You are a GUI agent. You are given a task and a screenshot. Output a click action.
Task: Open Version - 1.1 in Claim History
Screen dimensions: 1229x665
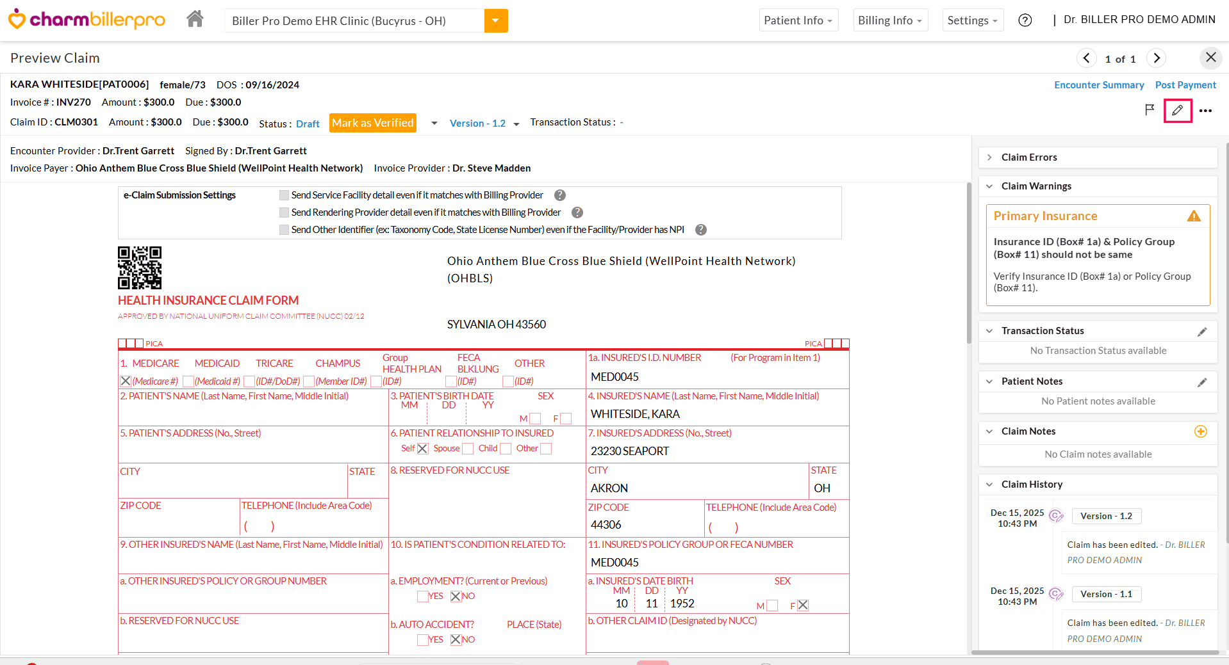1106,594
